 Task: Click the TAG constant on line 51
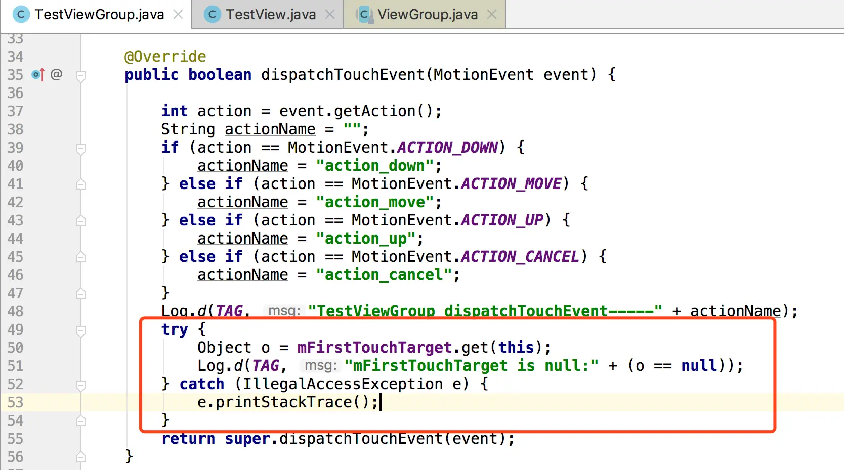click(266, 366)
